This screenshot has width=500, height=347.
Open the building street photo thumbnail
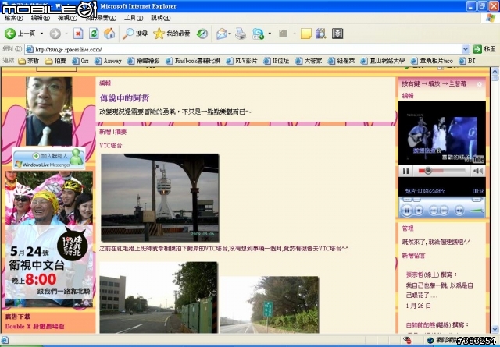(159, 298)
